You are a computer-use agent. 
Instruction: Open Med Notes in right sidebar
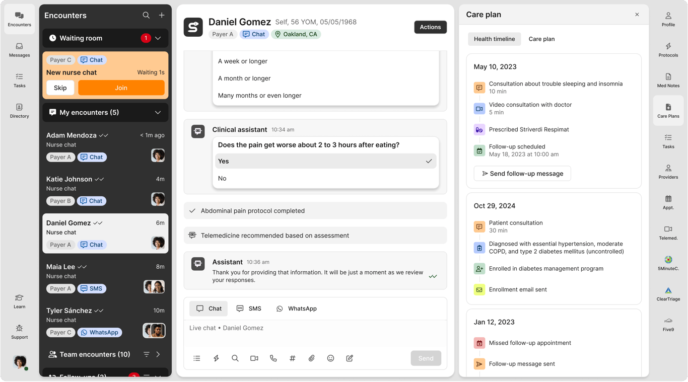click(668, 81)
